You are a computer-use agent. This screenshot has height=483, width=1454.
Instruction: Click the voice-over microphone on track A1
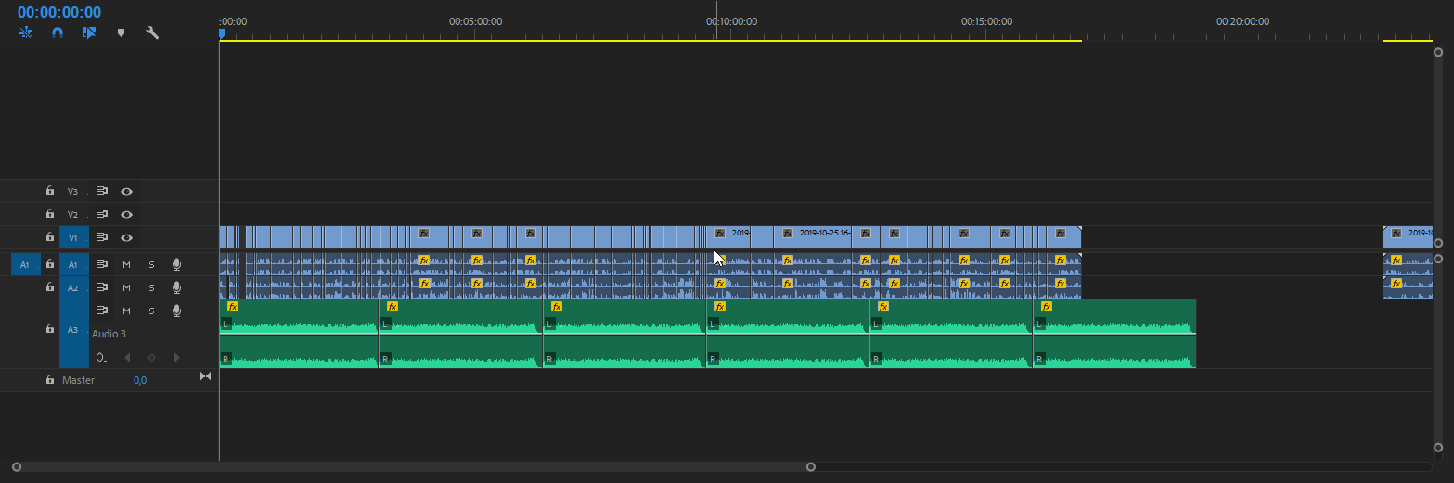click(175, 265)
